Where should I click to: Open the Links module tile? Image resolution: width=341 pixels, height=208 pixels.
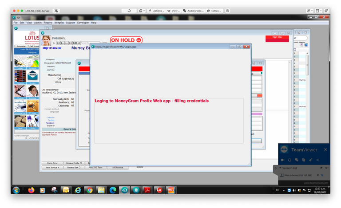pos(32,122)
